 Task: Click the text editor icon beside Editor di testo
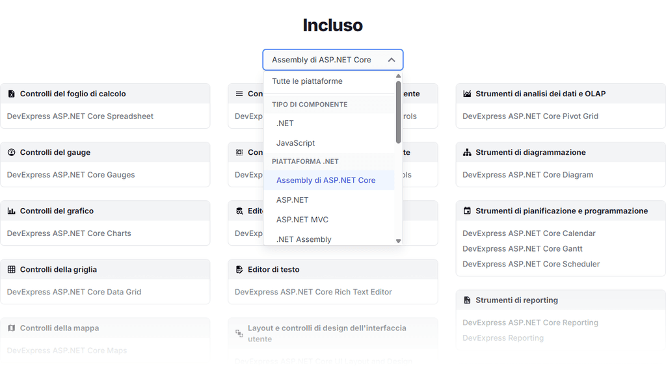coord(239,270)
